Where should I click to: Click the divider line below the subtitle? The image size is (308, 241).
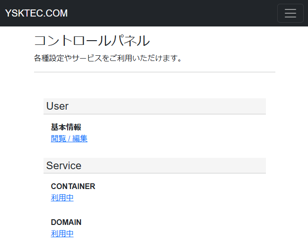[x=155, y=72]
